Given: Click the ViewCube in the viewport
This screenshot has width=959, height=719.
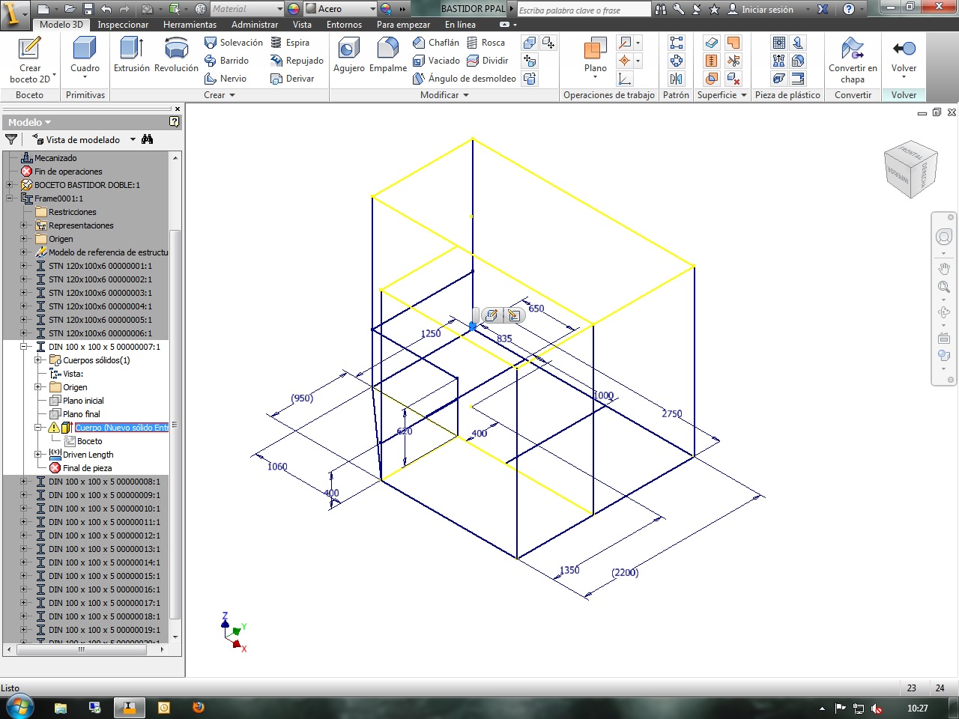Looking at the screenshot, I should 910,169.
